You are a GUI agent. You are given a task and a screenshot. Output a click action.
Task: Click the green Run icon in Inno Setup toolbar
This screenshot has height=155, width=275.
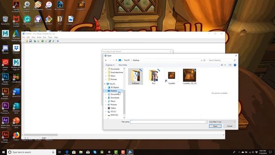(x=42, y=41)
